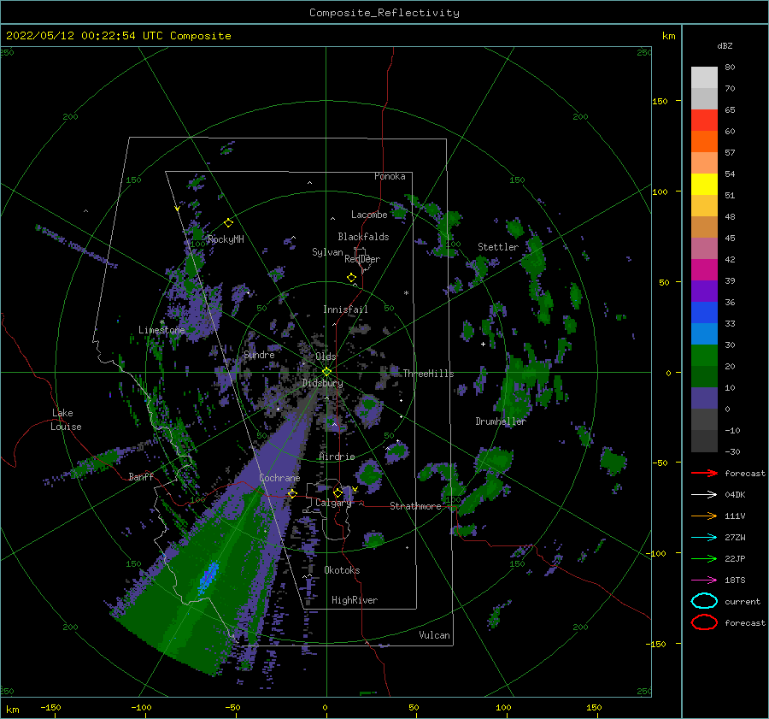
Task: Select the slate purple 0-10 dBZ swatch
Action: pos(704,398)
